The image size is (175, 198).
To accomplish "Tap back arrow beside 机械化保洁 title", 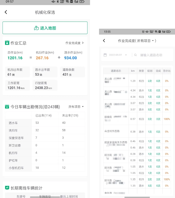I will point(6,12).
